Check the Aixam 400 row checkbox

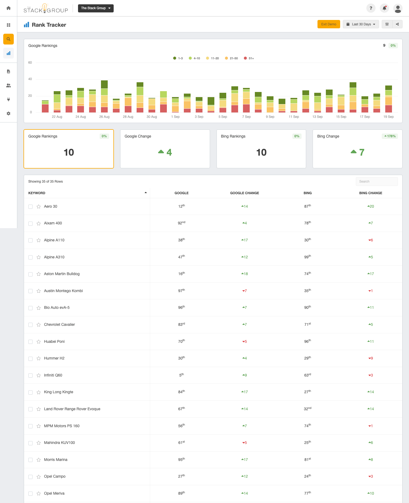click(x=31, y=223)
